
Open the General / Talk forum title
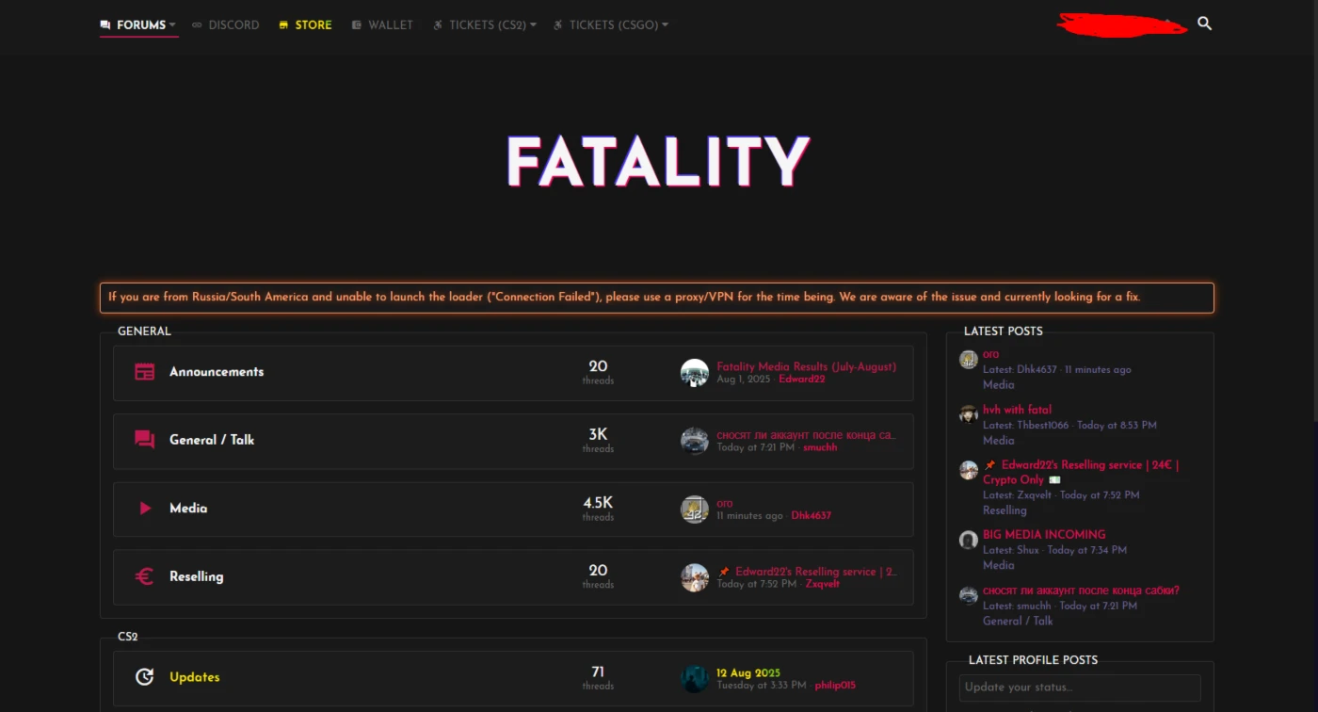212,440
